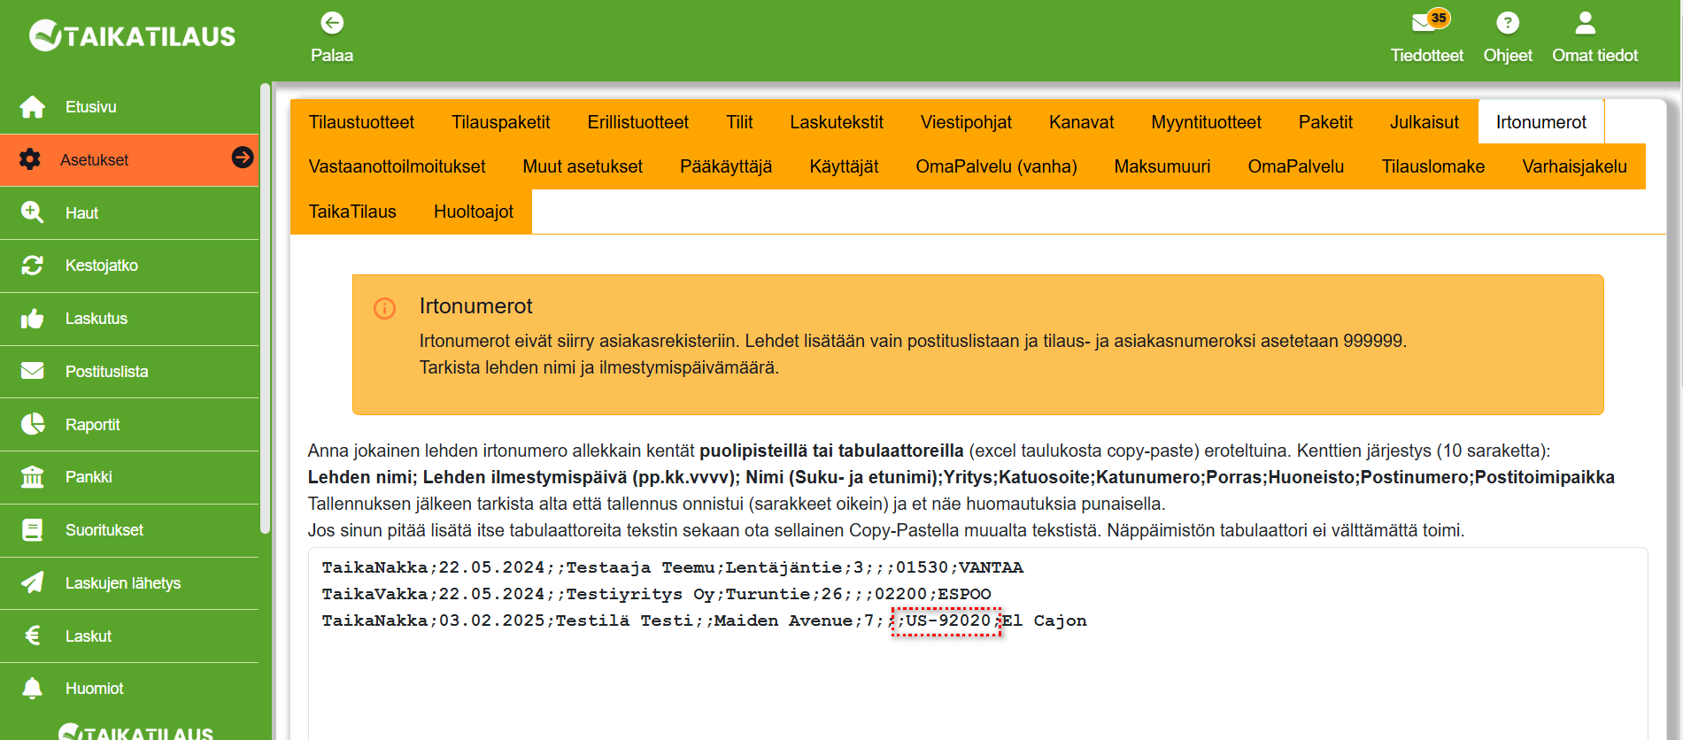The height and width of the screenshot is (740, 1683).
Task: Switch to the Muut asetukset tab
Action: coord(583,166)
